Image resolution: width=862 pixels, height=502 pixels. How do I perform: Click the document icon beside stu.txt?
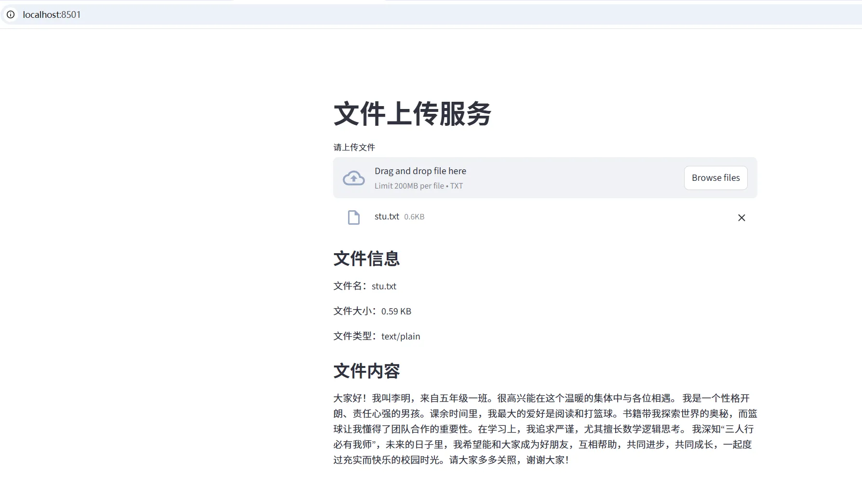353,217
